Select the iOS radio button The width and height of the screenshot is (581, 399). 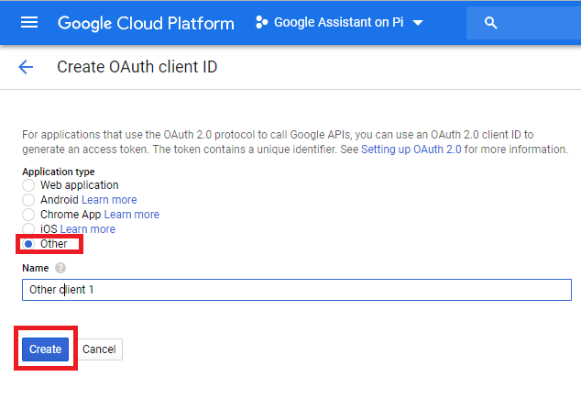pos(28,228)
